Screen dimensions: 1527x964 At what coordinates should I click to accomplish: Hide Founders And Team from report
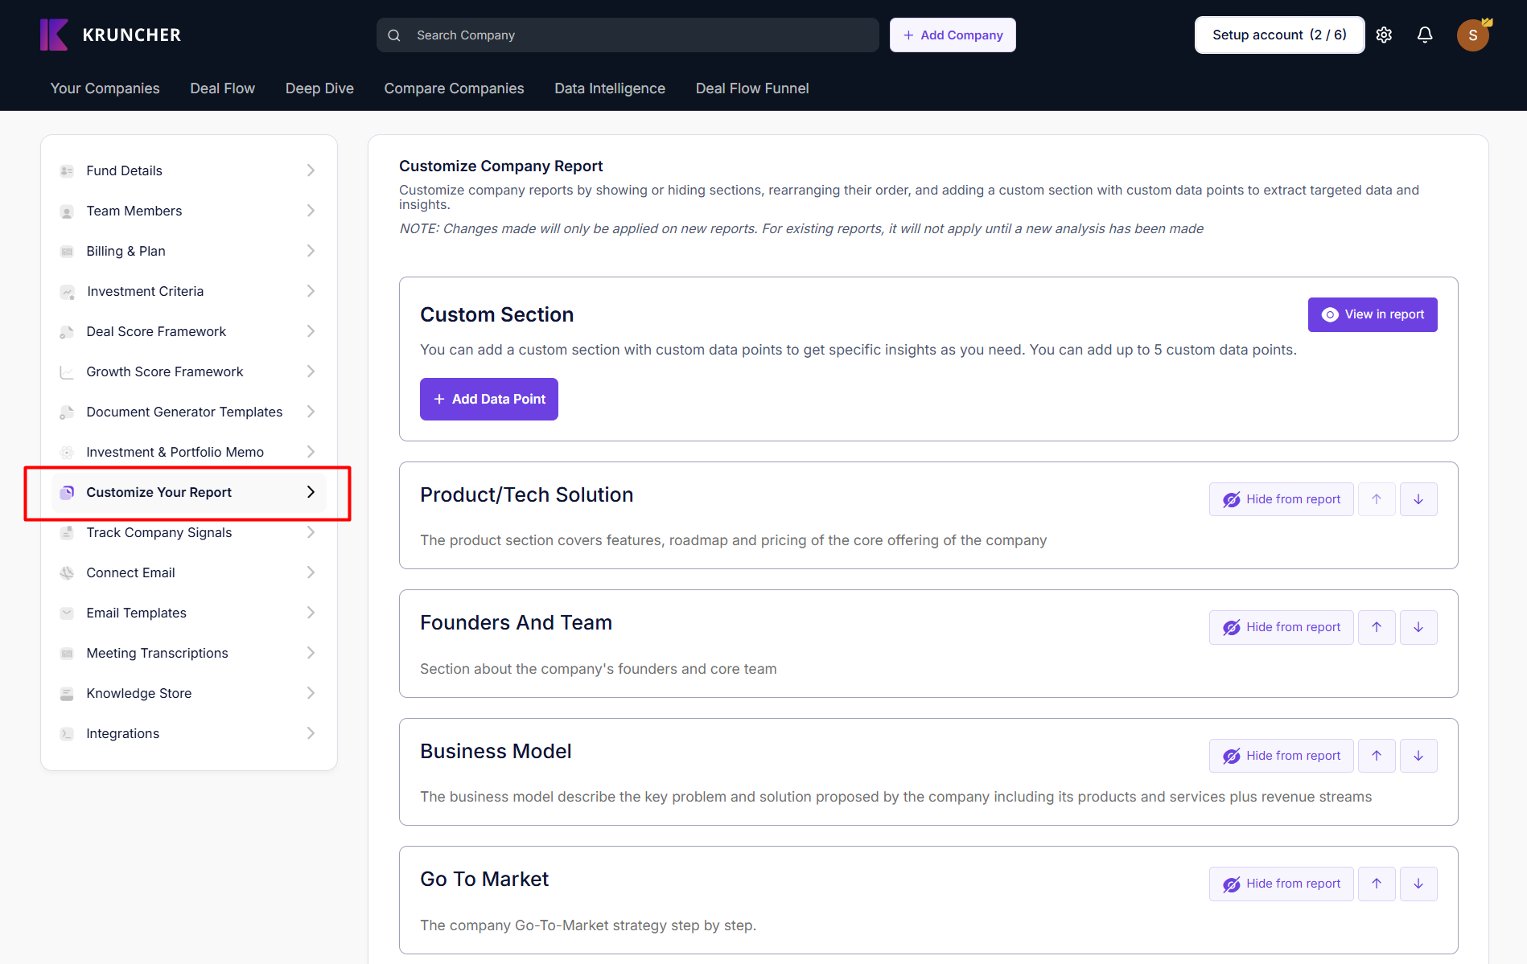[1281, 627]
